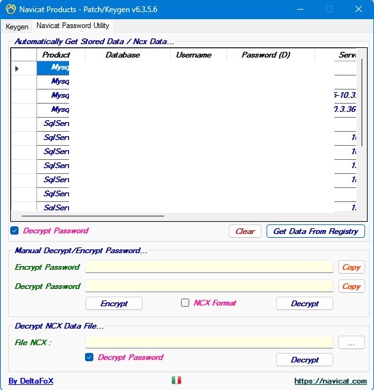Copy the Decrypt Password field value
This screenshot has width=374, height=390.
(x=352, y=286)
